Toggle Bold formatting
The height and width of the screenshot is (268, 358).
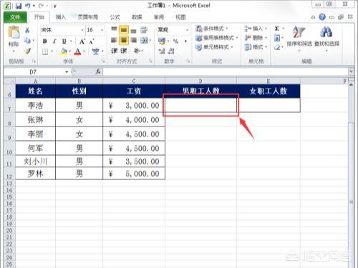tap(44, 41)
